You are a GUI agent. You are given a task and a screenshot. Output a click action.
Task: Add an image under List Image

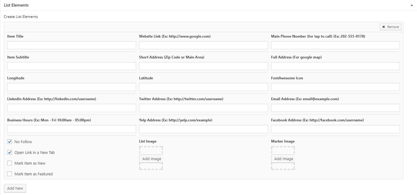click(151, 159)
